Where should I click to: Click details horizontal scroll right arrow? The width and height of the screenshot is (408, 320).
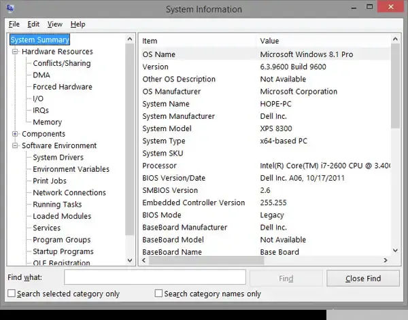pyautogui.click(x=386, y=260)
